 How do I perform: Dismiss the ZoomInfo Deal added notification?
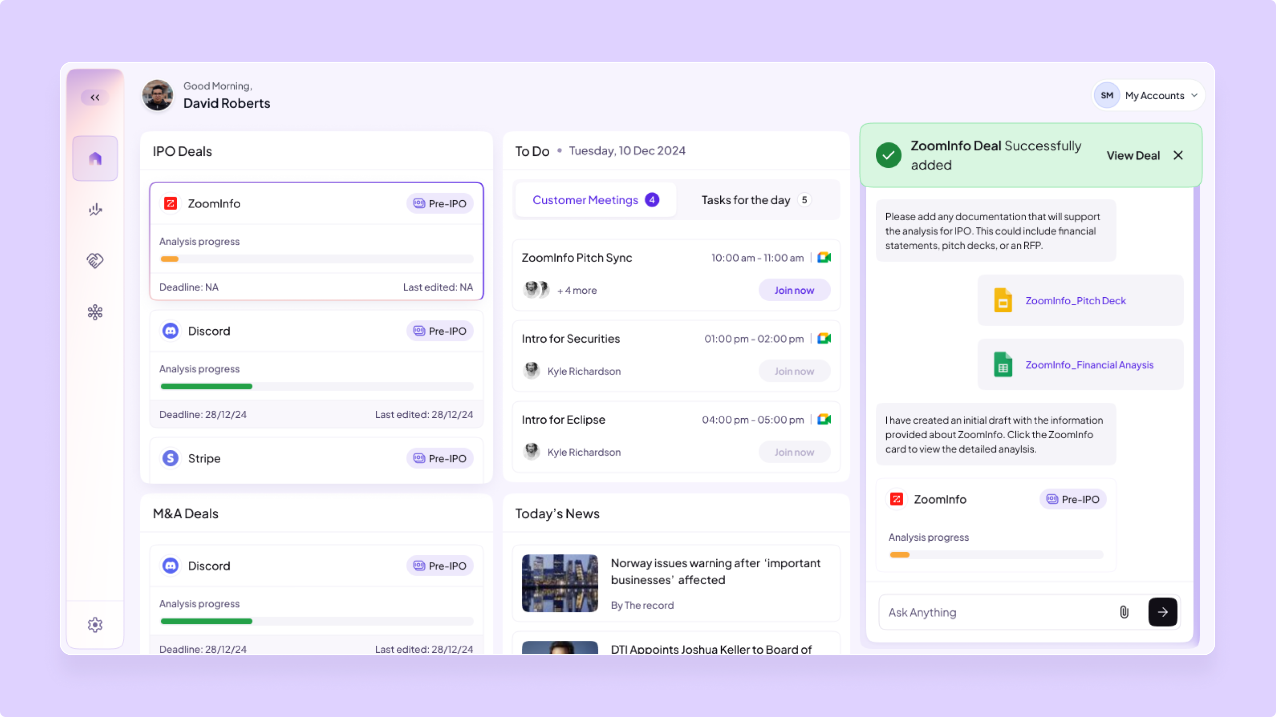[1178, 155]
